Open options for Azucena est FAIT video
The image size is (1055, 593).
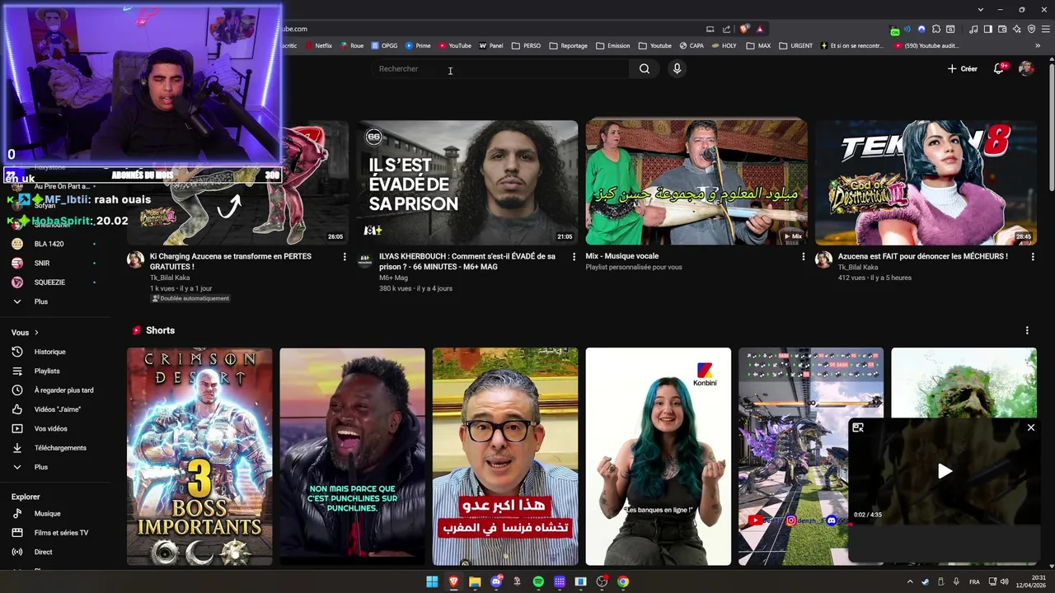(1033, 257)
